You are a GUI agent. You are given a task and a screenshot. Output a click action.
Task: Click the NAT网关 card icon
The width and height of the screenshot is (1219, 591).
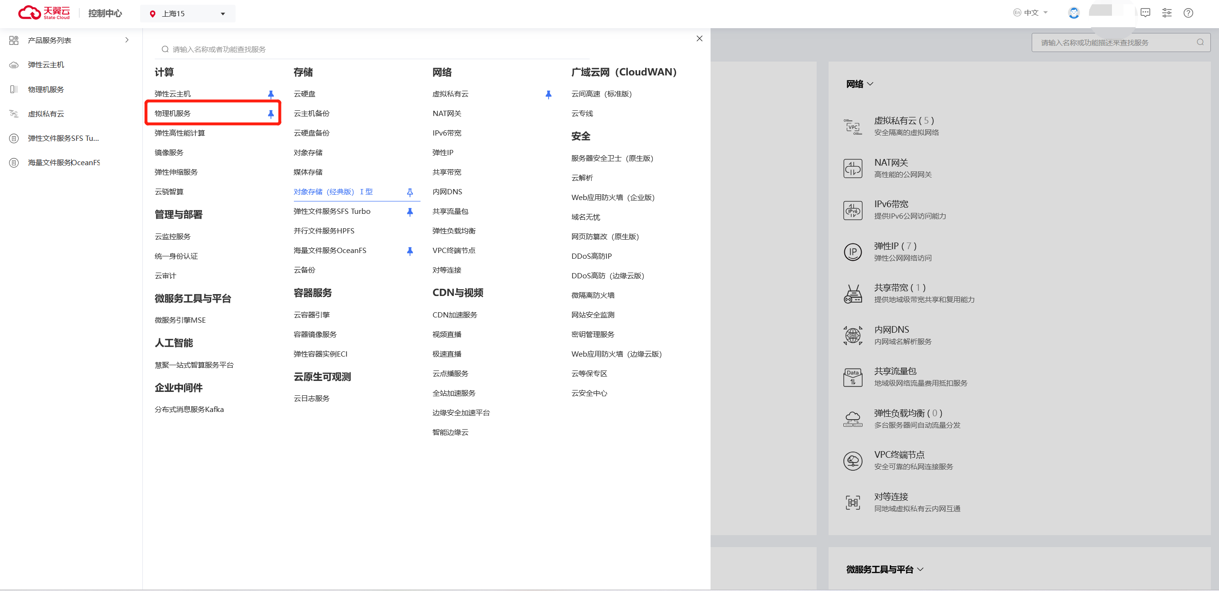[853, 169]
